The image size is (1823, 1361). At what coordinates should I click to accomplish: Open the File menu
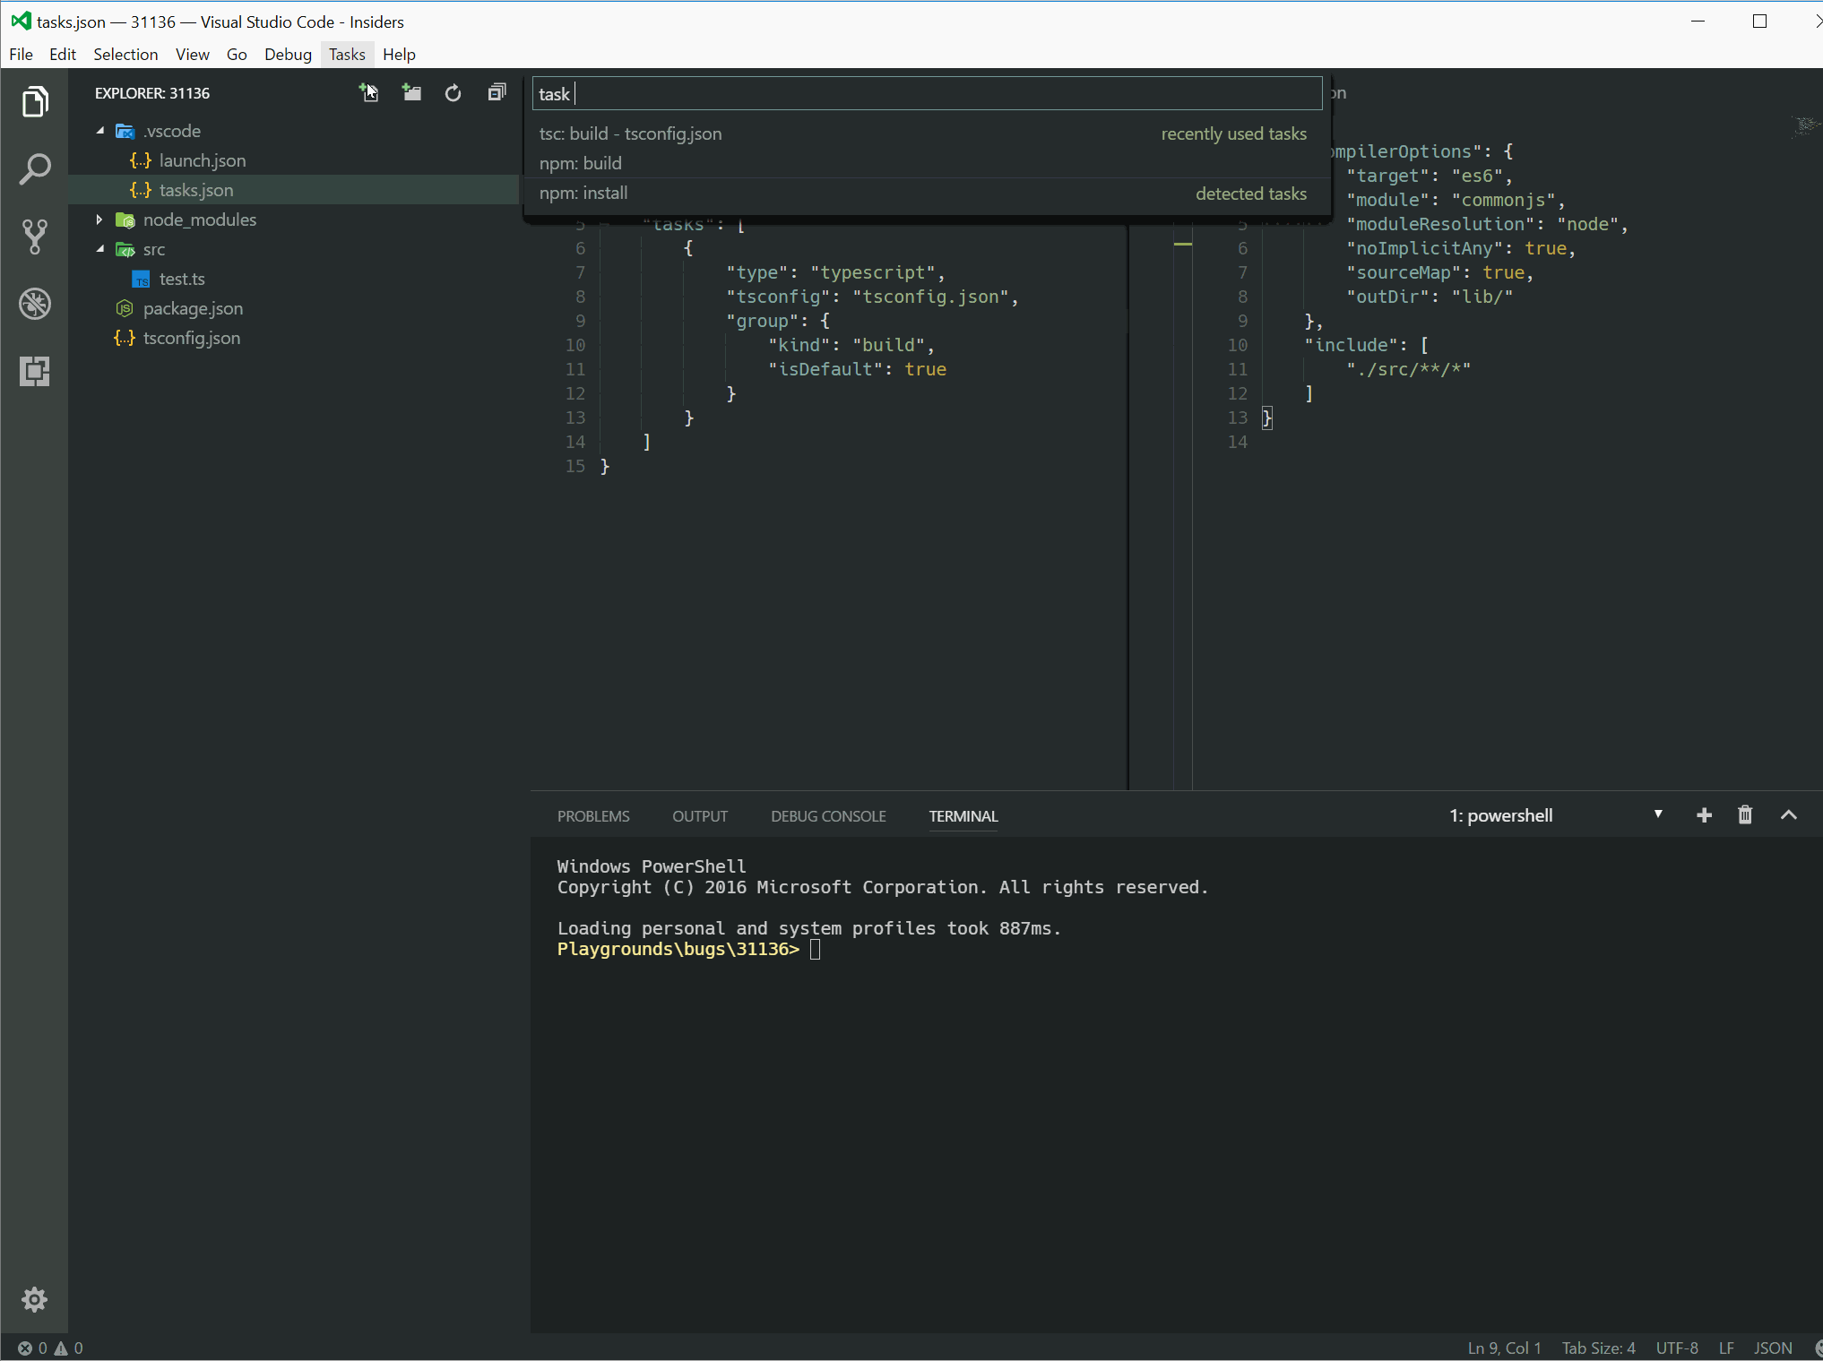pyautogui.click(x=21, y=54)
